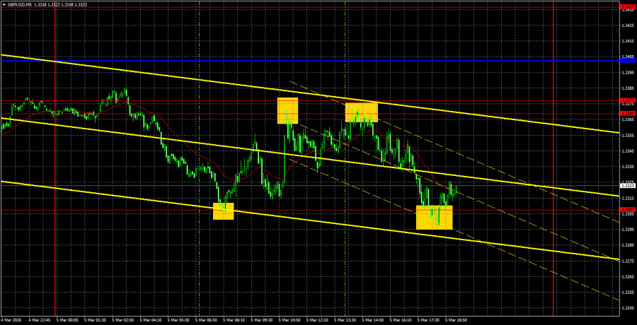Click the red 1.3437 price label
Screen dimensions: 637x325
[626, 7]
